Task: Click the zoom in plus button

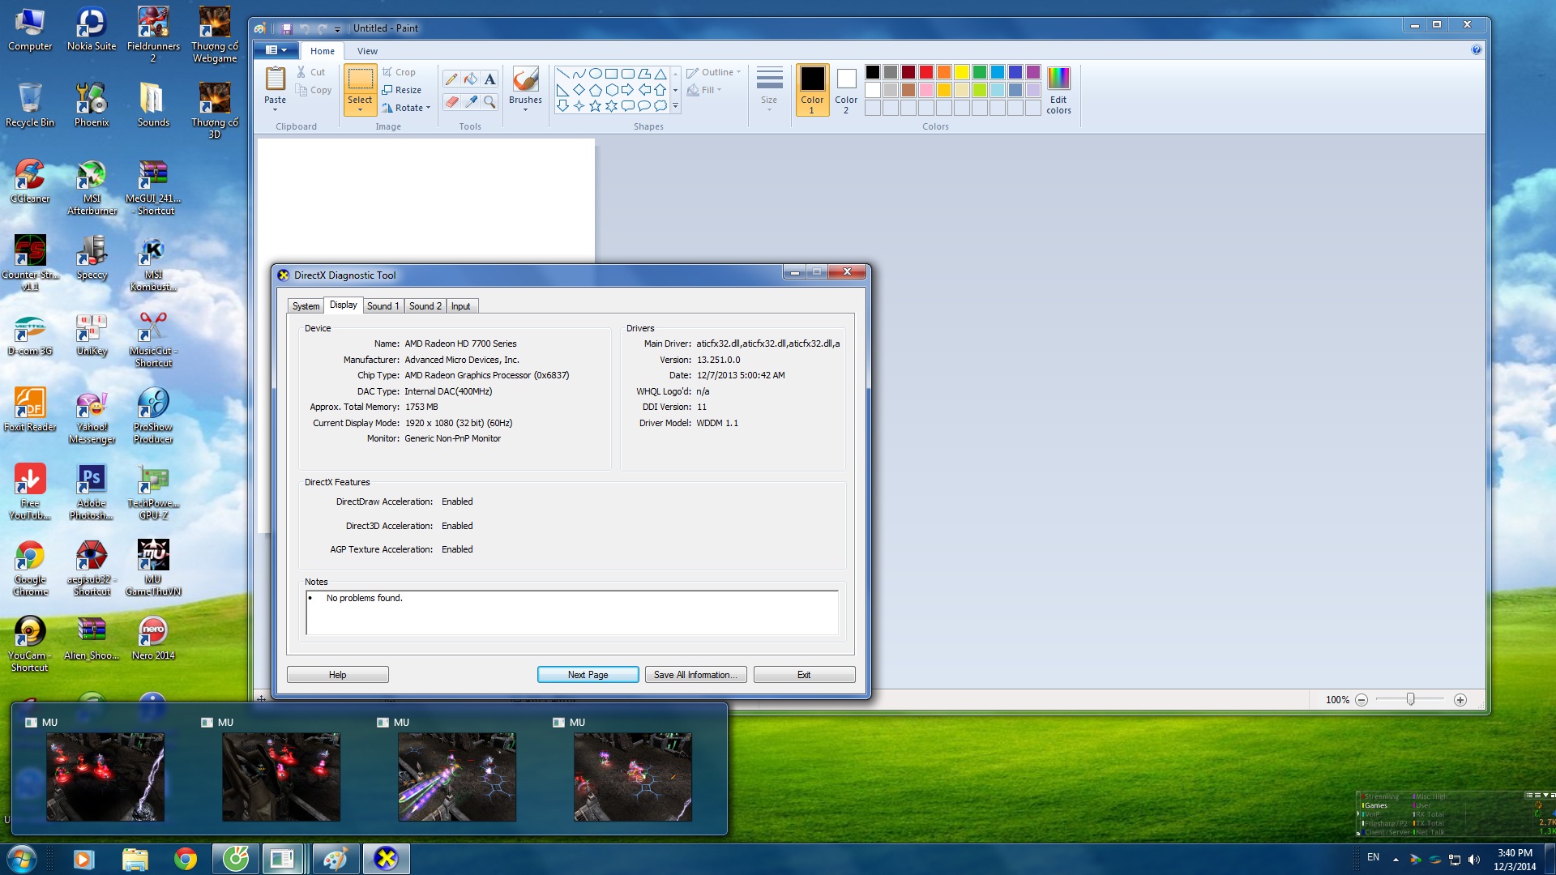Action: (x=1460, y=700)
